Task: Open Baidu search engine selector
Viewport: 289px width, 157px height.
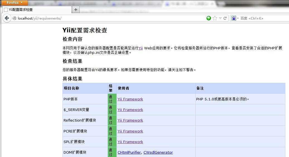Action: (235, 18)
